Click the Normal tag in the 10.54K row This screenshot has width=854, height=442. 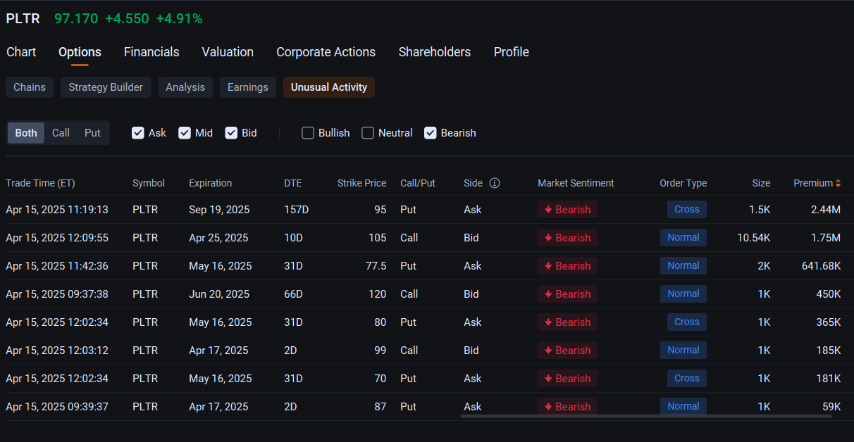pos(683,237)
